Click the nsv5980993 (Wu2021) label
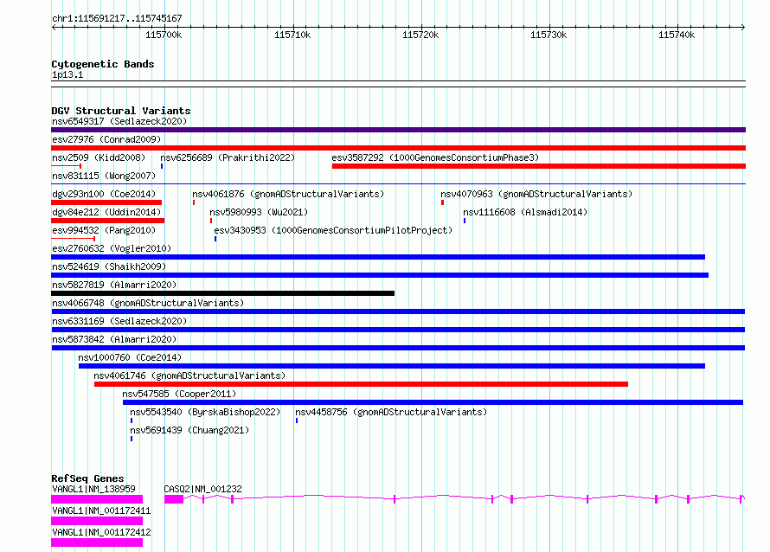770x552 pixels. pos(259,212)
